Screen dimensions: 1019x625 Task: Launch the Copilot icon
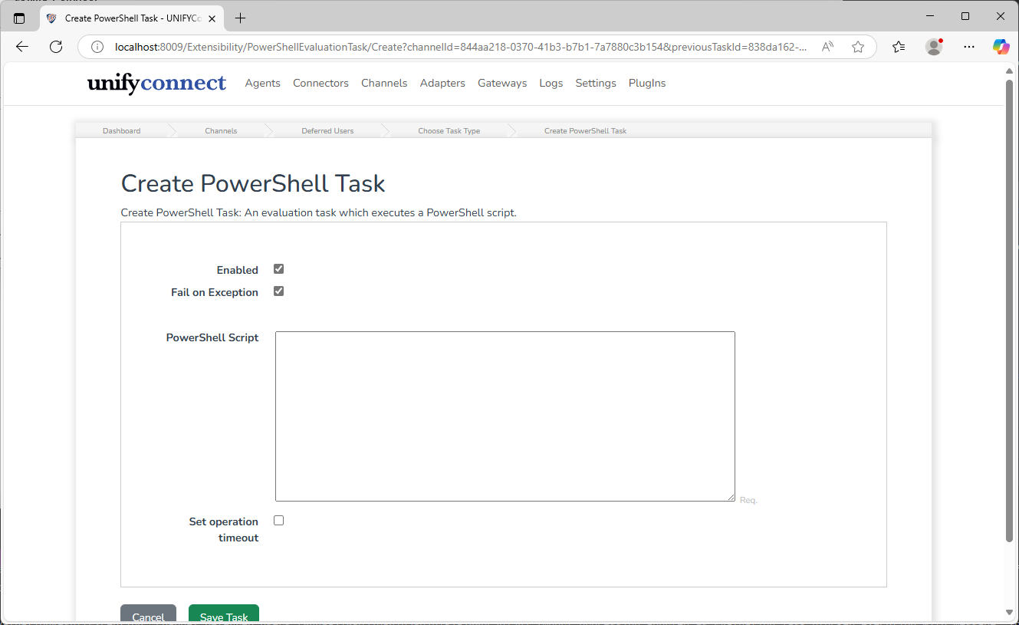click(x=1001, y=47)
